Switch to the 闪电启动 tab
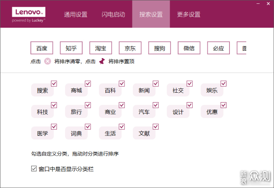 coord(113,14)
